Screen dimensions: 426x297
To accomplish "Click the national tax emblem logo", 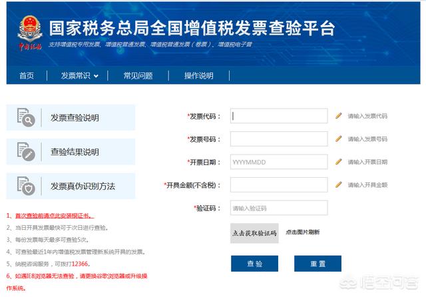I will click(x=30, y=33).
